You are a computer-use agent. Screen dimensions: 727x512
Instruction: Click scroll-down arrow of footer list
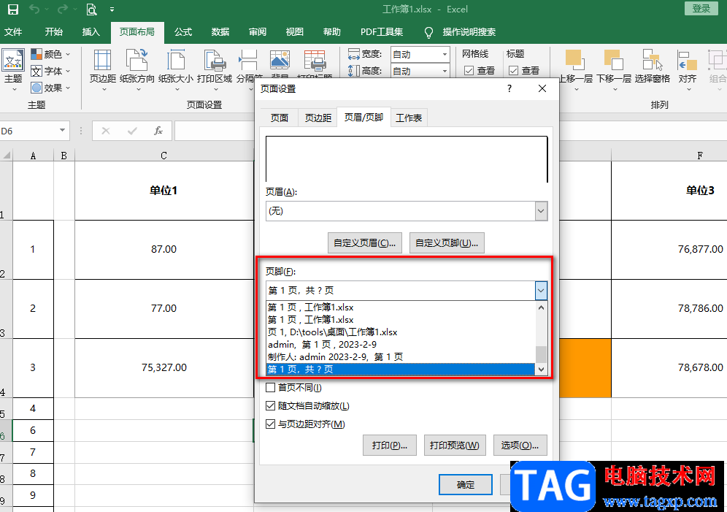click(541, 369)
